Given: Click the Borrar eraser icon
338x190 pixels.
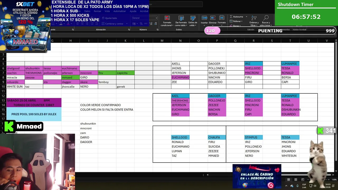Looking at the screenshot, I should [231, 26].
